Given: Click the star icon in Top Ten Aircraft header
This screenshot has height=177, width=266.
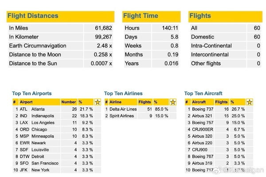Looking at the screenshot, I should [250, 102].
